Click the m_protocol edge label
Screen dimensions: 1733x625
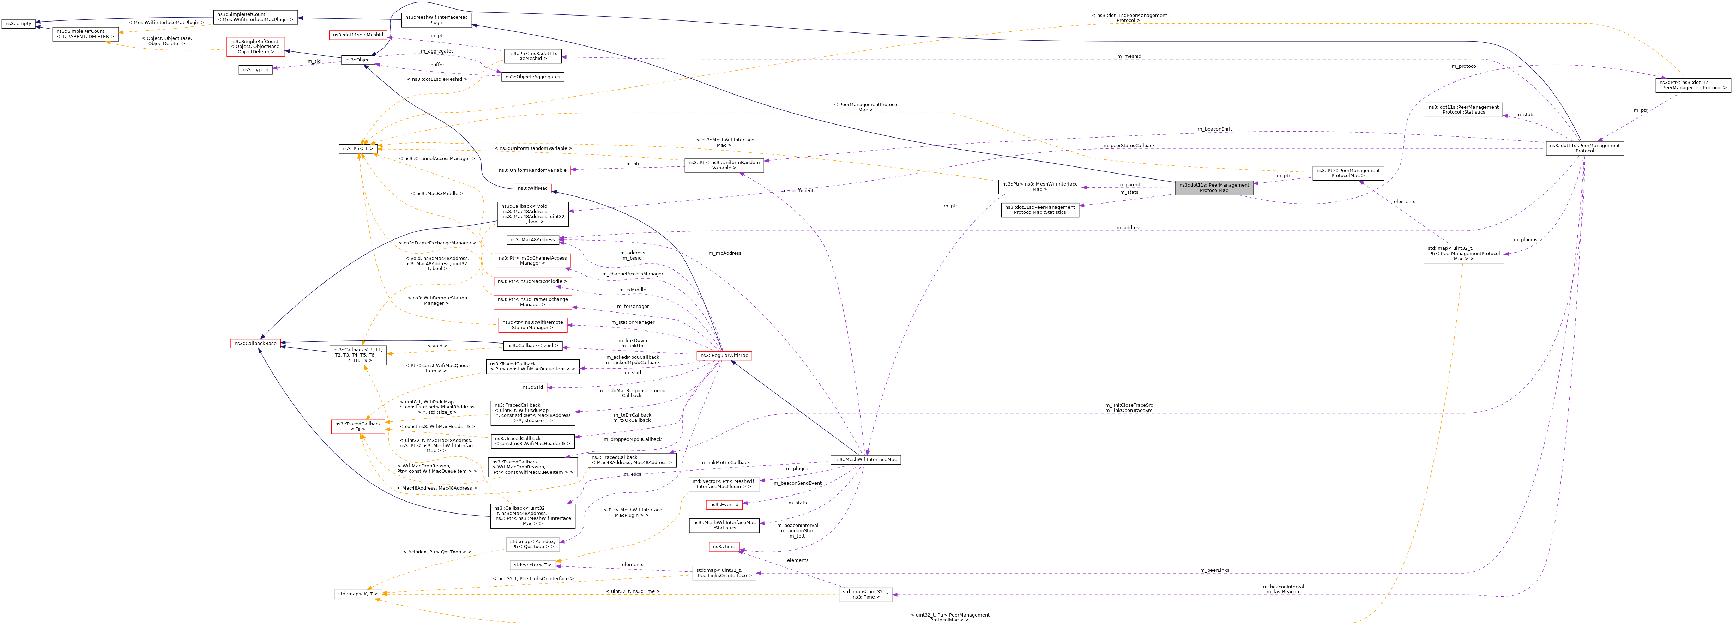point(1465,67)
